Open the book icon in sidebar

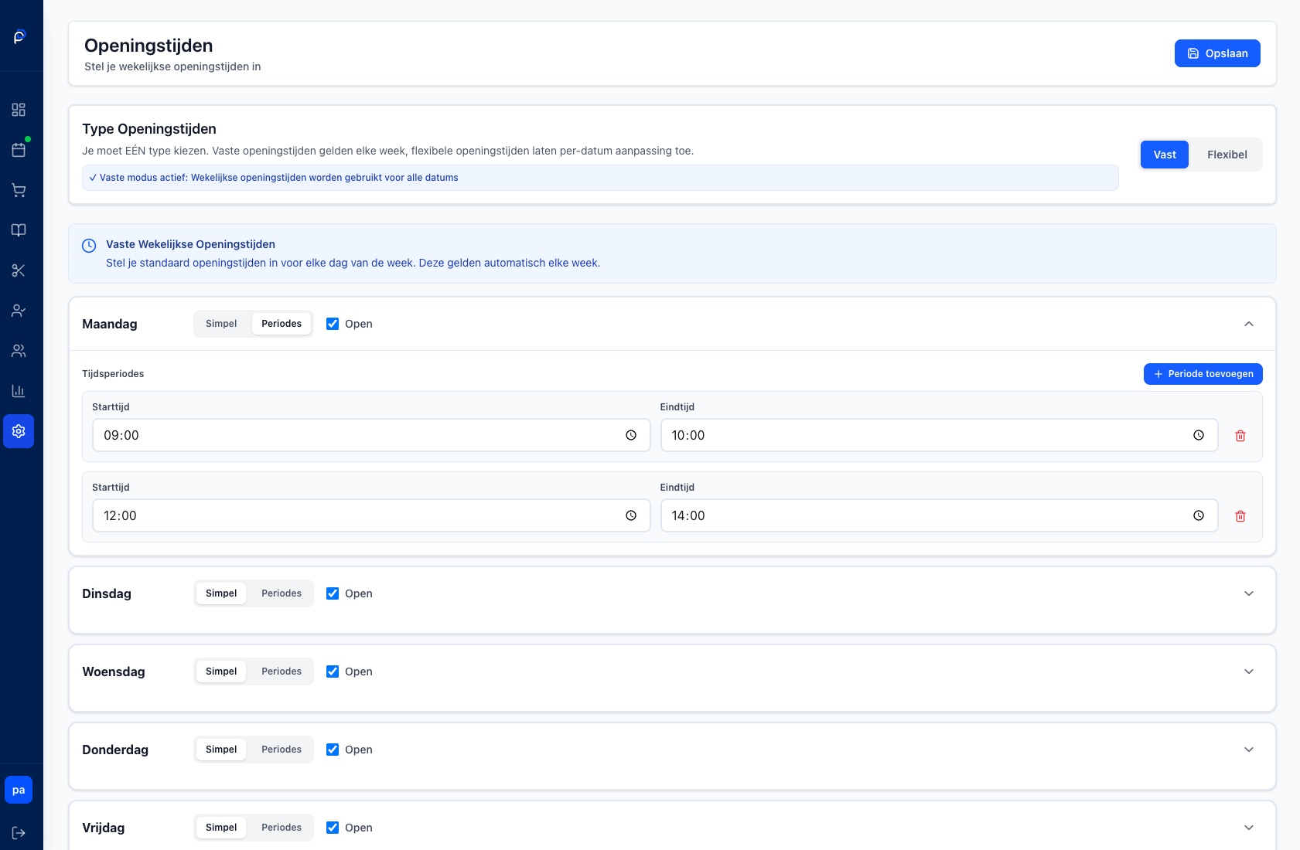click(19, 230)
